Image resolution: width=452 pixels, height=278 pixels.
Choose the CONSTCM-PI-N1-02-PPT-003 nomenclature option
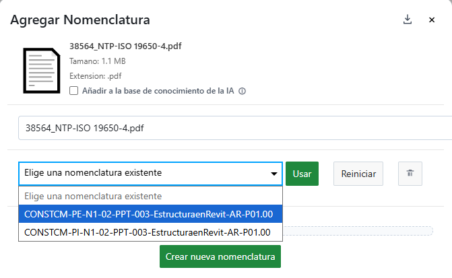[148, 232]
